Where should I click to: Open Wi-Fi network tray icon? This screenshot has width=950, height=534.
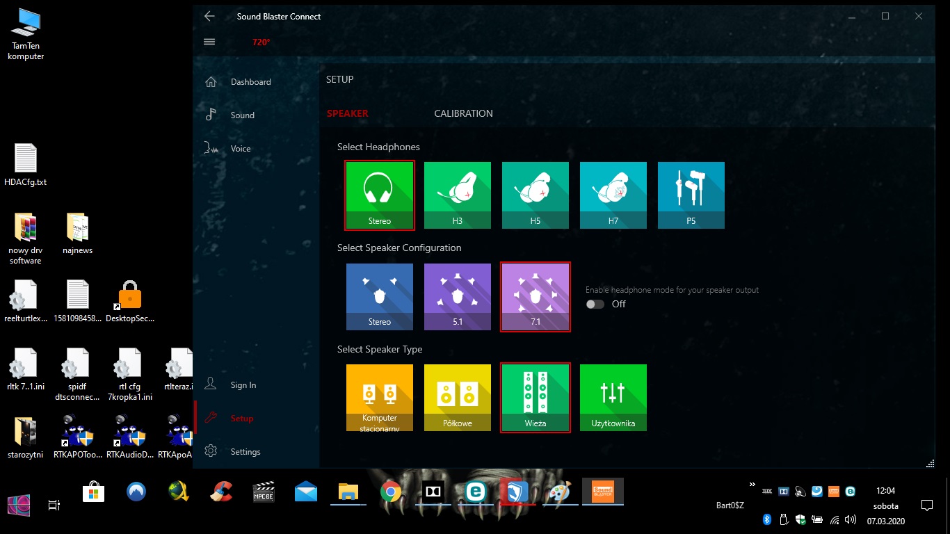point(834,519)
